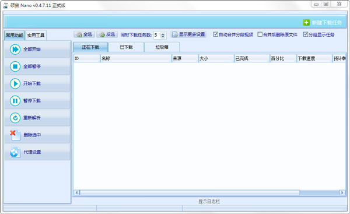This screenshot has width=350, height=214.
Task: Click the 重新解析 refresh icon
Action: [15, 118]
